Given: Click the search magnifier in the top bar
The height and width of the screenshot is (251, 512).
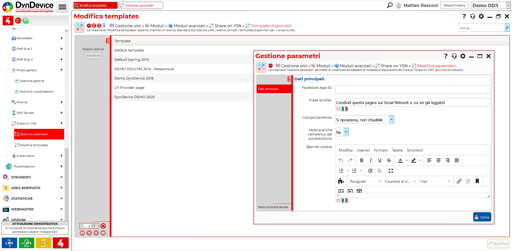Looking at the screenshot, I should click(x=390, y=5).
